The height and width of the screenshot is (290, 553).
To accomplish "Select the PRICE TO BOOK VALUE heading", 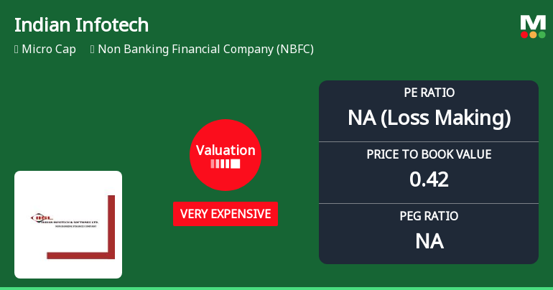I will pyautogui.click(x=429, y=154).
